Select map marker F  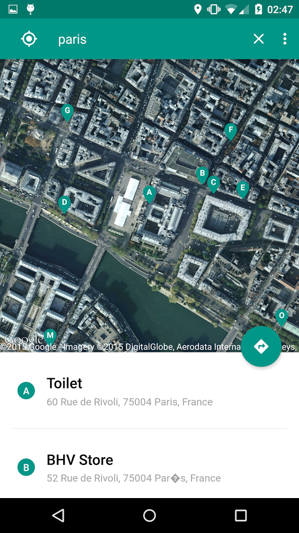[x=231, y=131]
